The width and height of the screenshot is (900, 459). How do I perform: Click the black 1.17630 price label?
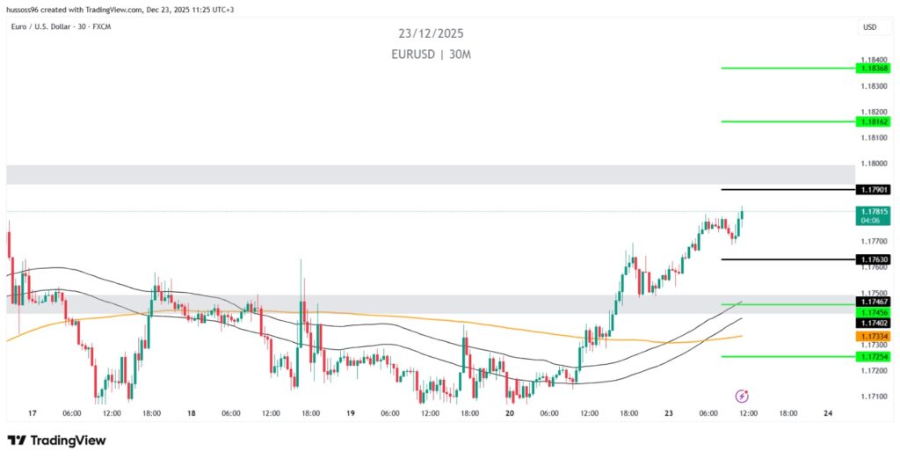click(x=875, y=259)
